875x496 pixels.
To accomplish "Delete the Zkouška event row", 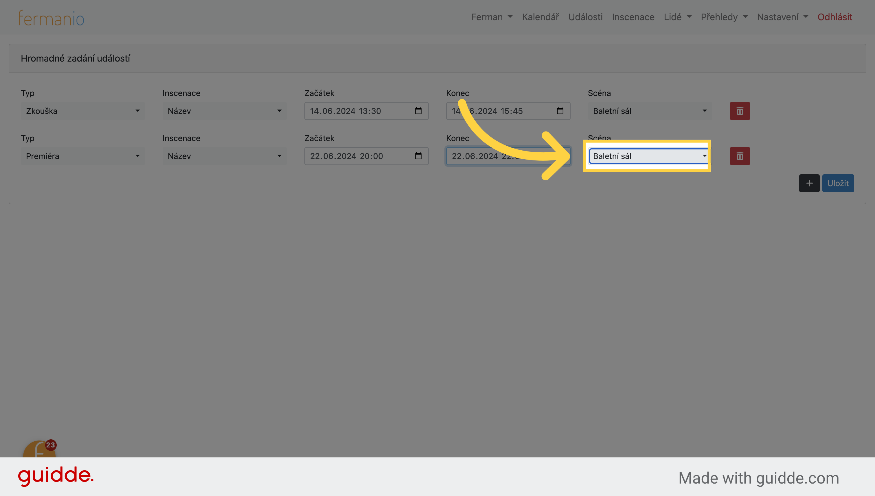I will pos(740,111).
